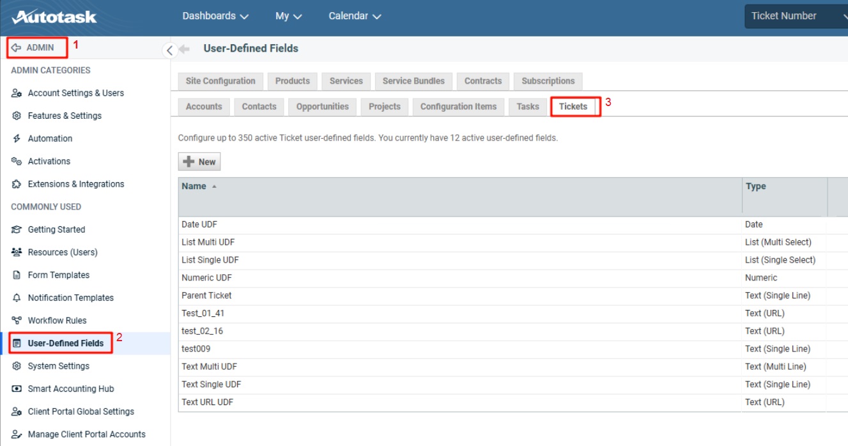Switch to the Configuration Items tab
Viewport: 848px width, 446px height.
458,107
